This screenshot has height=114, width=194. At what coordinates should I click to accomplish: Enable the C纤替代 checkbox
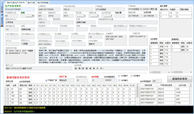coord(119,76)
